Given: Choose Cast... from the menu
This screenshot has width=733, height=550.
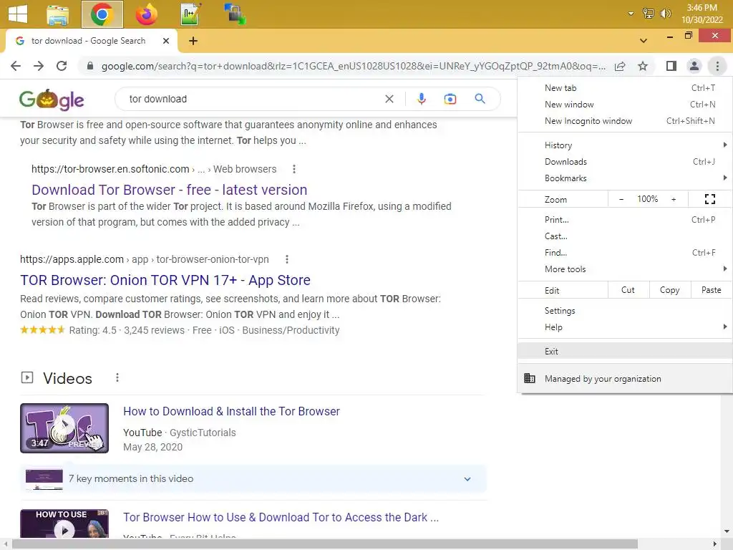Looking at the screenshot, I should tap(625, 236).
